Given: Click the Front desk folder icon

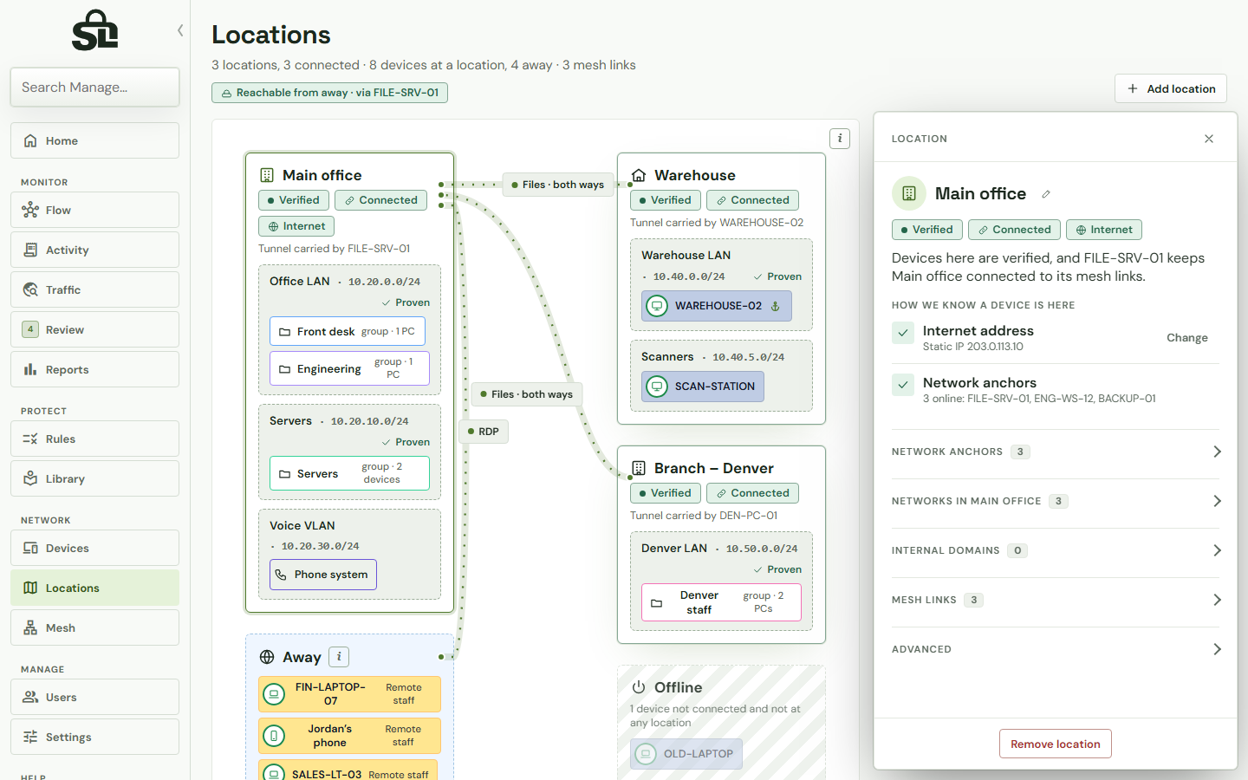Looking at the screenshot, I should tap(284, 332).
